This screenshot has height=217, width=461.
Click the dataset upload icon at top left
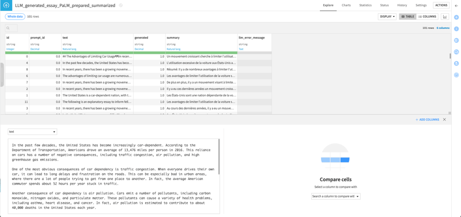(6, 5)
